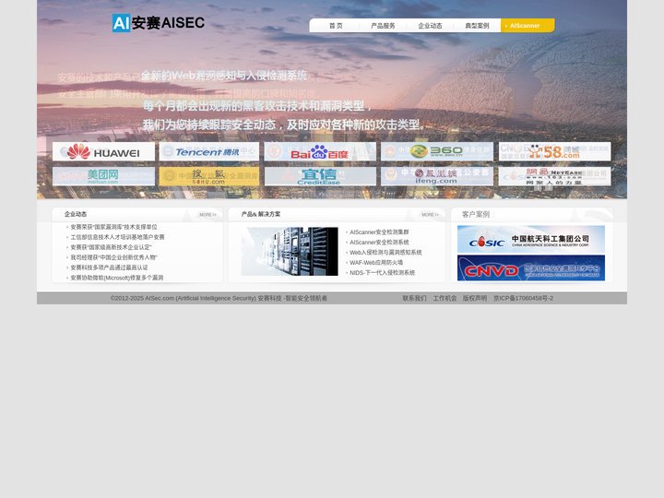Click the 58.com logo tile

[555, 151]
